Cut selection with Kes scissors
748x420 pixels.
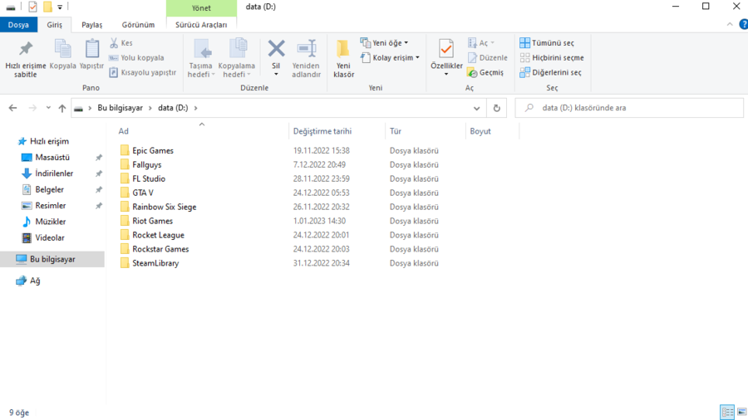tap(121, 43)
